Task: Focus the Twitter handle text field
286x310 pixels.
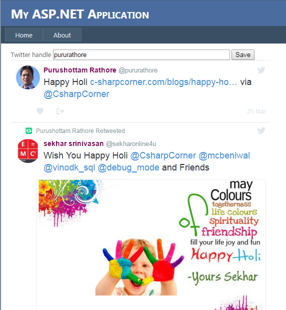Action: point(141,55)
